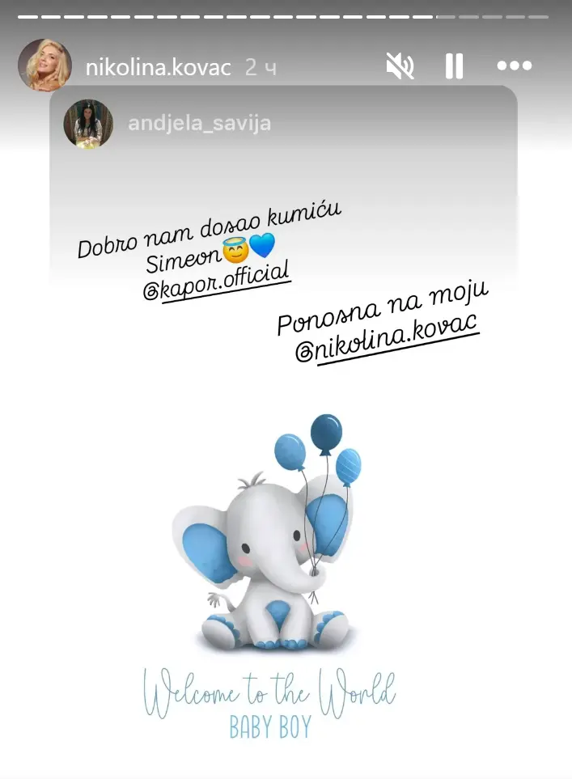Open the three-dot more options menu
The image size is (572, 779).
515,66
